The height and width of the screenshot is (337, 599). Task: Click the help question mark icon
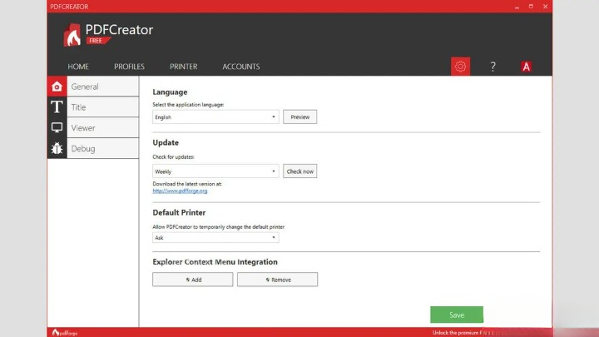point(493,67)
